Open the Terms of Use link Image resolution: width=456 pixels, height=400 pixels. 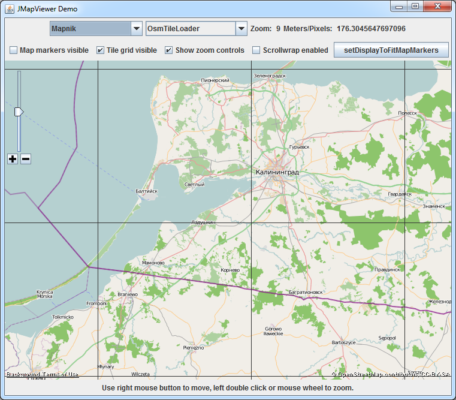coord(61,374)
